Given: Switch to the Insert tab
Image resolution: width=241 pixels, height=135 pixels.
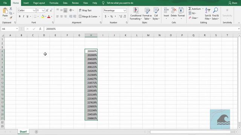Looking at the screenshot, I should click(26, 3).
